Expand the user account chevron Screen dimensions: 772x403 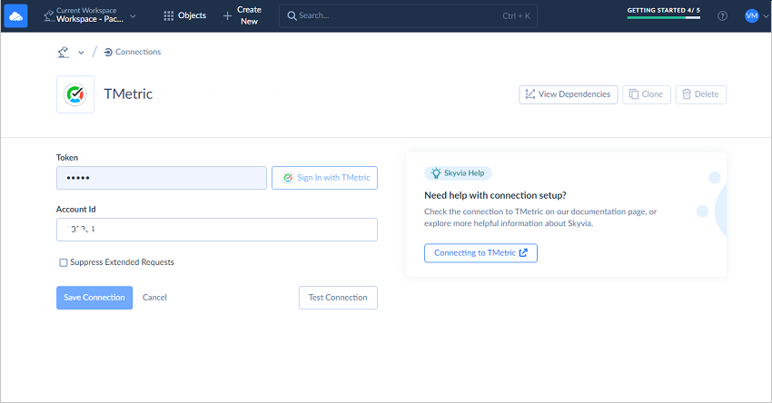click(x=766, y=16)
